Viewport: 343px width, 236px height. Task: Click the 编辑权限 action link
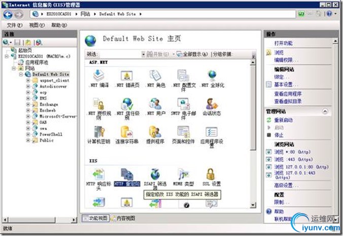pyautogui.click(x=286, y=60)
